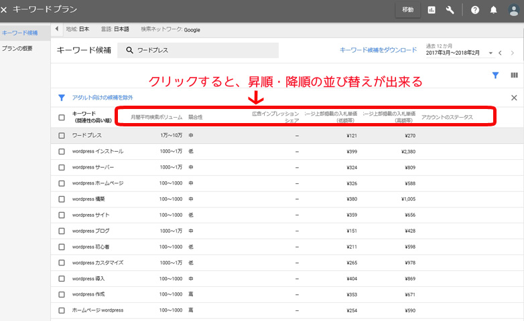This screenshot has width=524, height=321.
Task: Download keyword ideas via キーワード候補をダウンロード
Action: [379, 50]
